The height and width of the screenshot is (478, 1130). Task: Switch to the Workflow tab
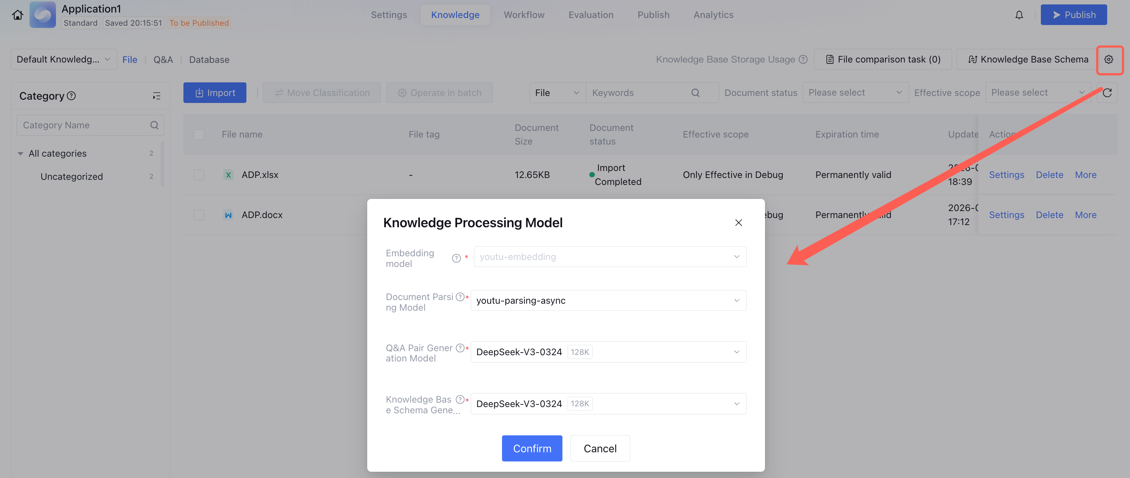coord(524,15)
